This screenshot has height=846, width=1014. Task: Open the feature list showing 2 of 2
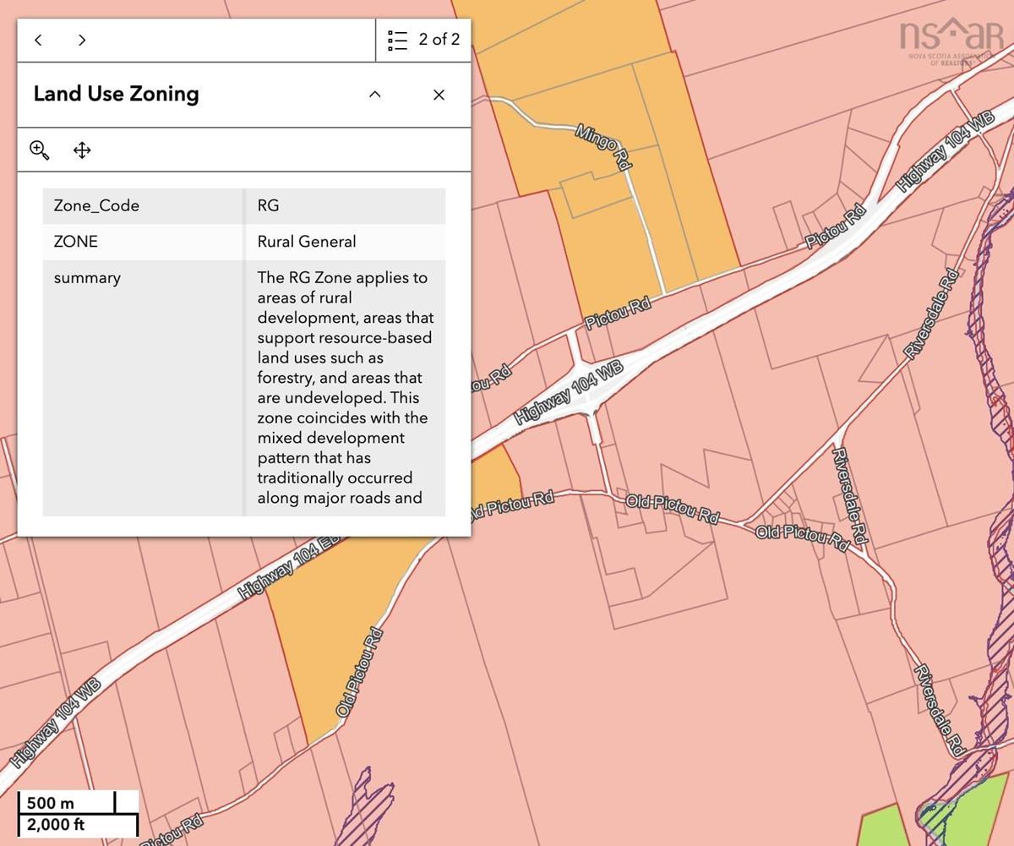point(423,40)
